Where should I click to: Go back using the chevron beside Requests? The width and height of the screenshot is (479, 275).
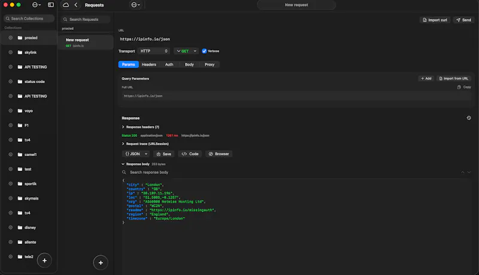pyautogui.click(x=76, y=5)
